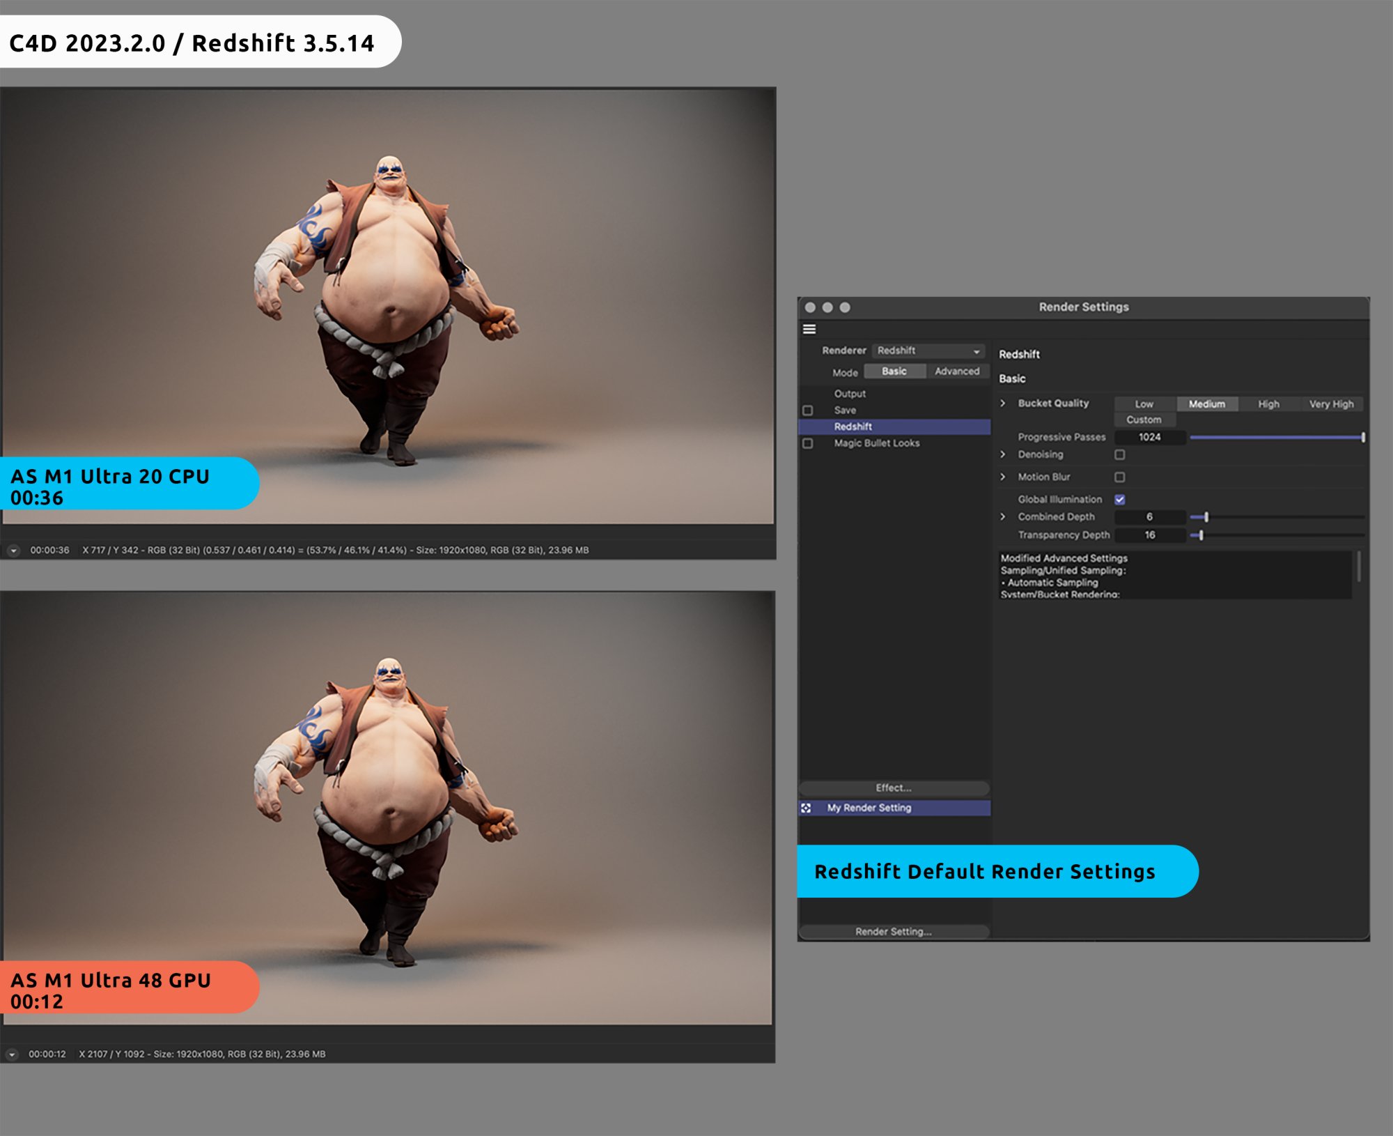Enable the Denoising checkbox
The height and width of the screenshot is (1136, 1393).
(1120, 454)
